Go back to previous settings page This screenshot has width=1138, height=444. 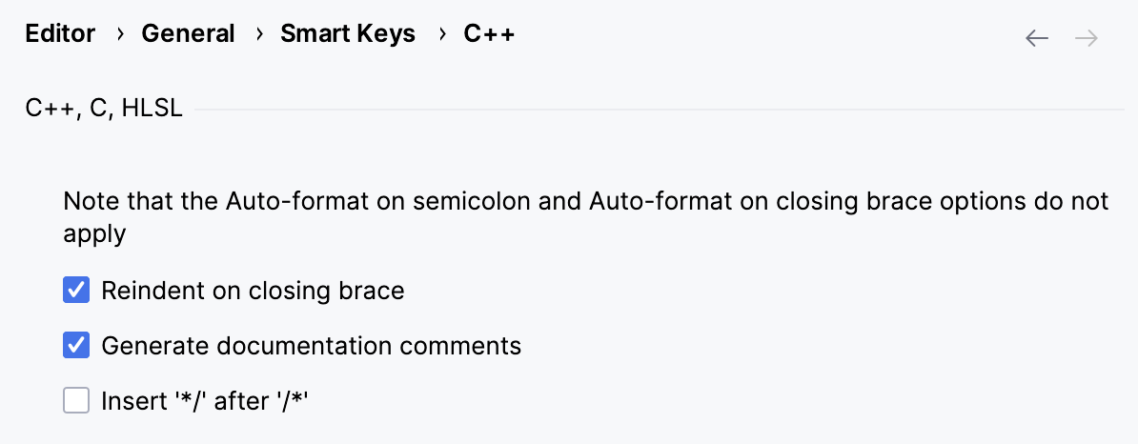[x=1037, y=38]
